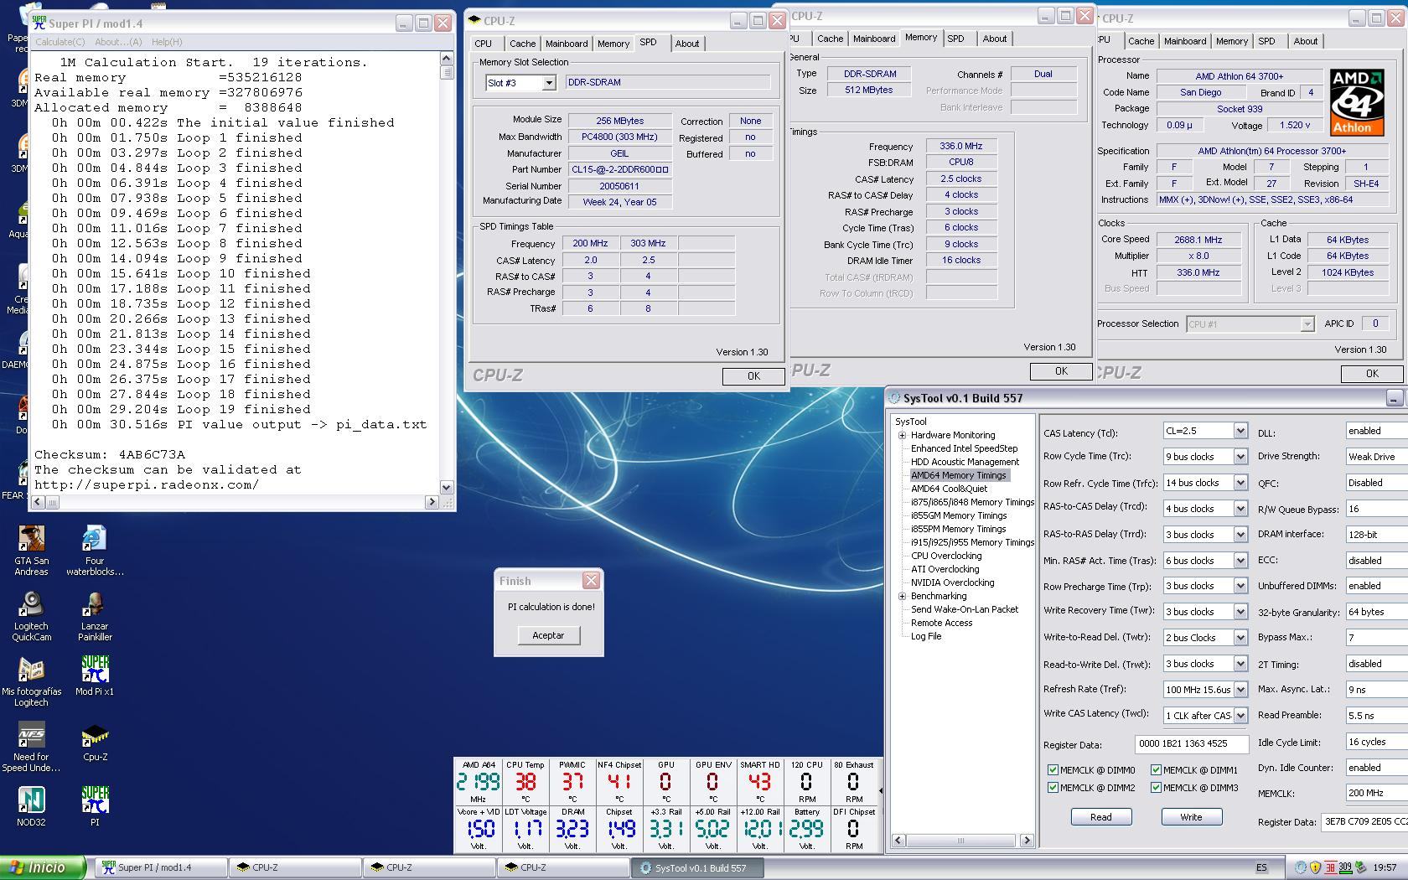Viewport: 1408px width, 880px height.
Task: Open the Calculate(C) menu in Super PI
Action: coord(60,42)
